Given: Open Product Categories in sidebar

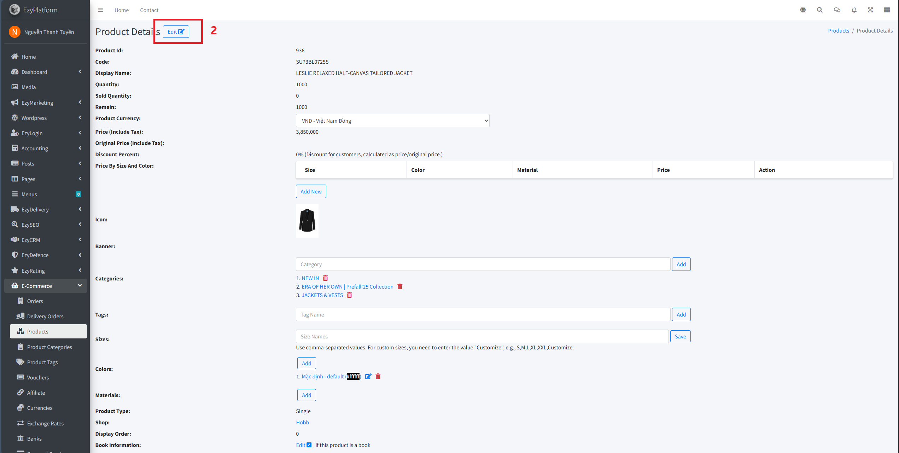Looking at the screenshot, I should pos(49,347).
